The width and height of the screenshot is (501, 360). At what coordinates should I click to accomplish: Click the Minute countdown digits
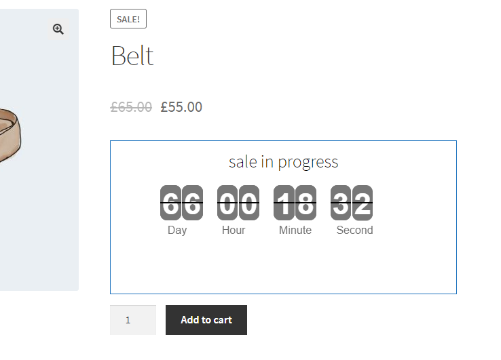pos(295,203)
